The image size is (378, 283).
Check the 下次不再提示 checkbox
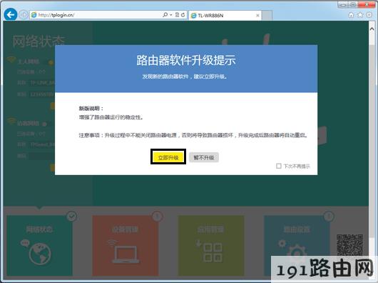279,166
